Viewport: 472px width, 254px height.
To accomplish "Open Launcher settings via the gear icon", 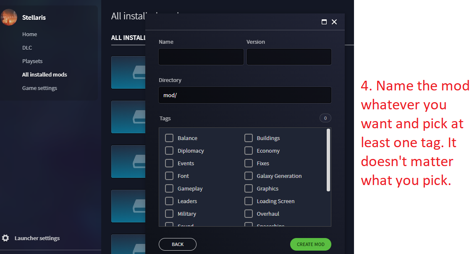I will tap(5, 238).
